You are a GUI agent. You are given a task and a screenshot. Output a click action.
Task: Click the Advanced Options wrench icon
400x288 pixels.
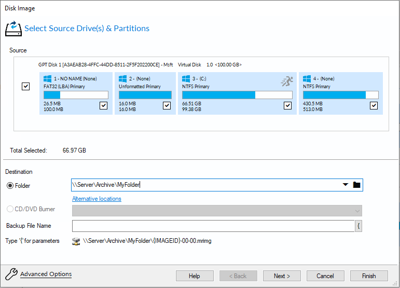(10, 275)
